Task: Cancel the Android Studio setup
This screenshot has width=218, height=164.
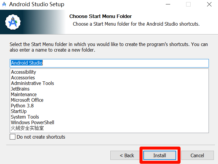Action: (197, 155)
